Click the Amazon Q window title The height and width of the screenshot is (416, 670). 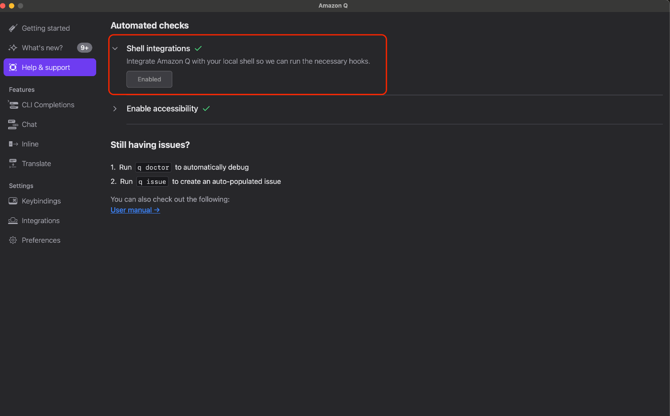333,6
